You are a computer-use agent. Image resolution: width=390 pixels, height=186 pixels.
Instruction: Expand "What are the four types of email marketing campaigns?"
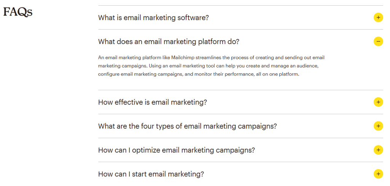[x=187, y=126]
